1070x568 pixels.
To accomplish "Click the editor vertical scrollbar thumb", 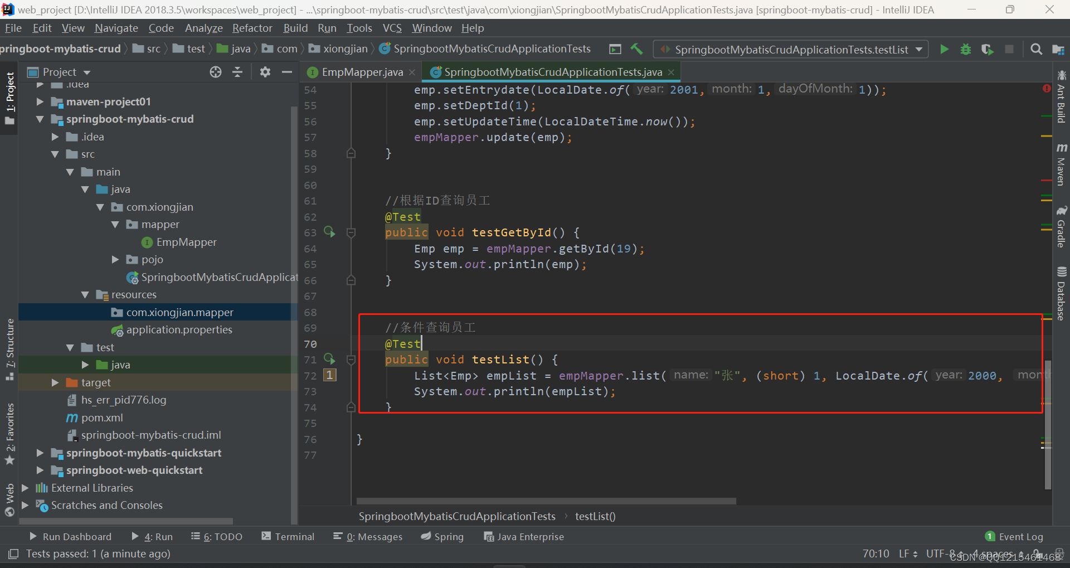I will point(1048,424).
